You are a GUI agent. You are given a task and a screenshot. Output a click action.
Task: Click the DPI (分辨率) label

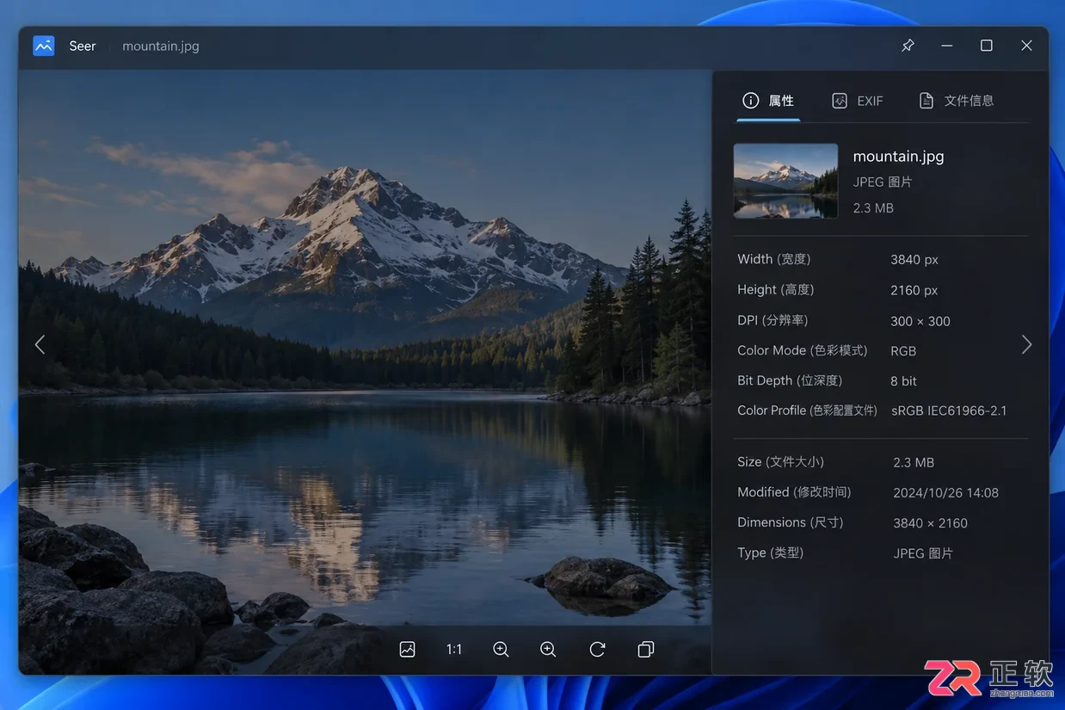point(773,320)
